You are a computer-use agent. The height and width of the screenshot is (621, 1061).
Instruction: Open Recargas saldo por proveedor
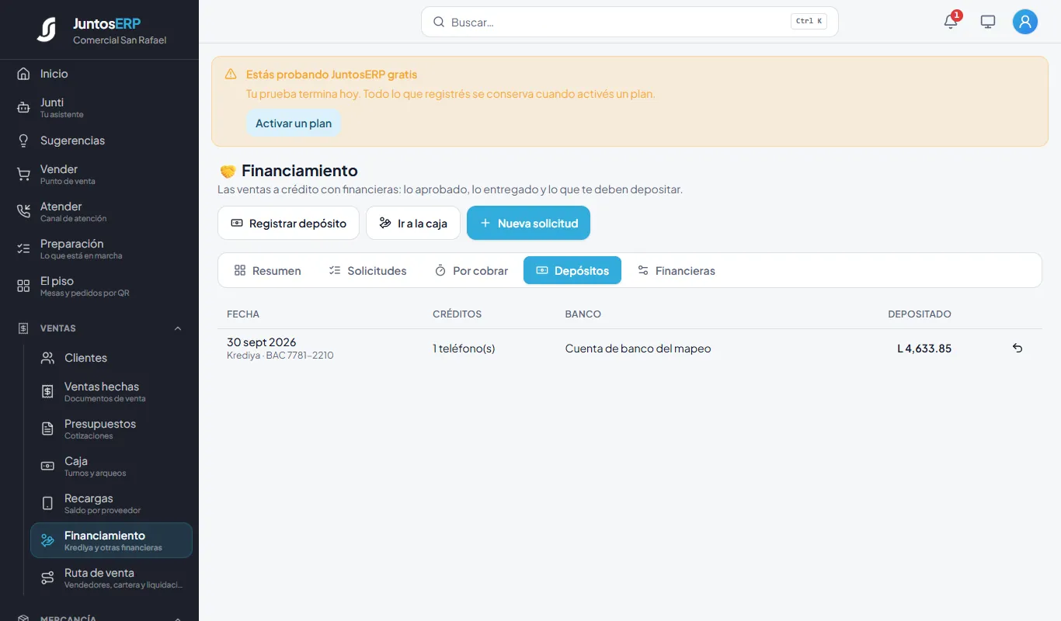click(111, 503)
